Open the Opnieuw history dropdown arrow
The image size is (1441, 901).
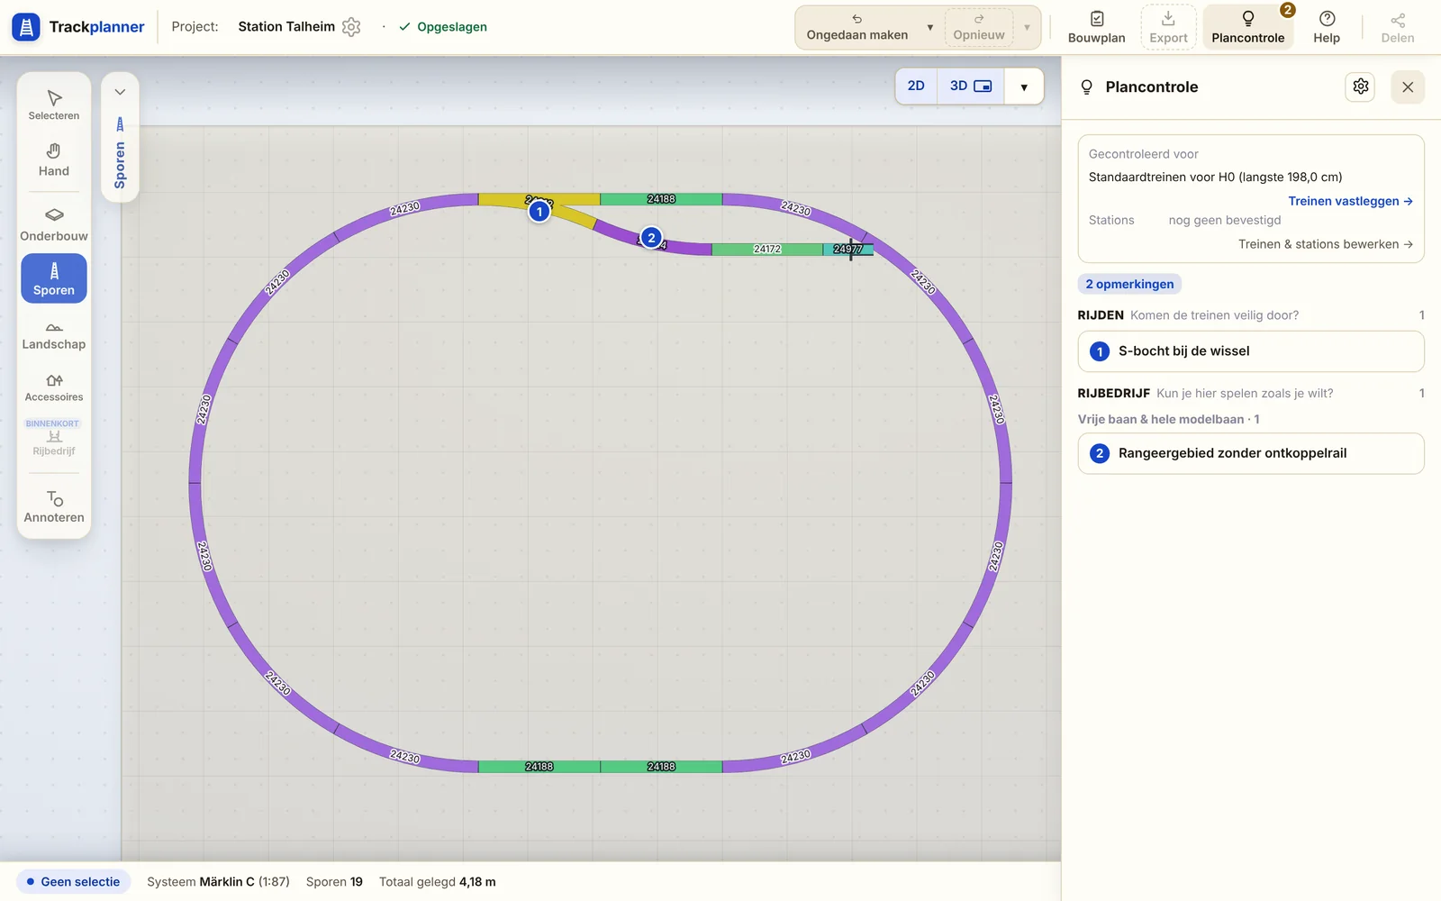1027,27
